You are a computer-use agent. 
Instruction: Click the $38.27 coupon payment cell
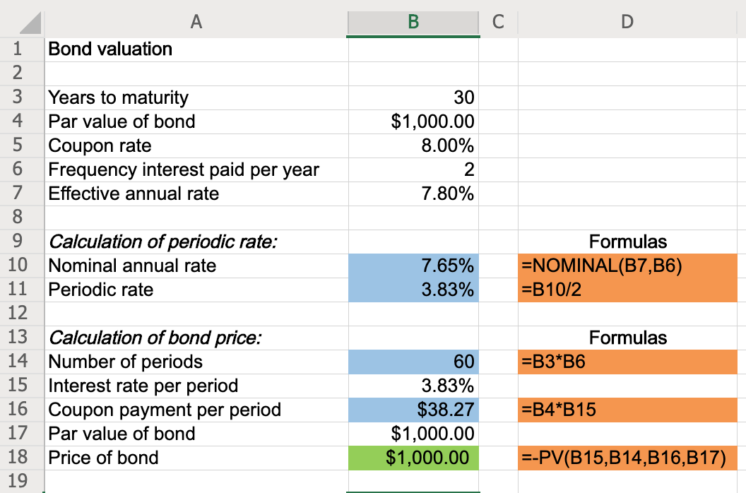tap(413, 410)
